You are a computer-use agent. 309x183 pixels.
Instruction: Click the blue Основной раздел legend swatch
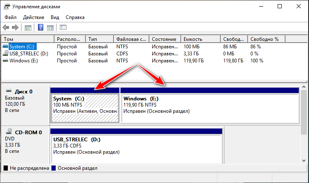pos(54,168)
